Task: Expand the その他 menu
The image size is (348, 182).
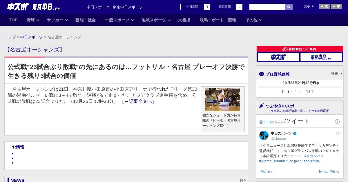Action: pyautogui.click(x=254, y=20)
